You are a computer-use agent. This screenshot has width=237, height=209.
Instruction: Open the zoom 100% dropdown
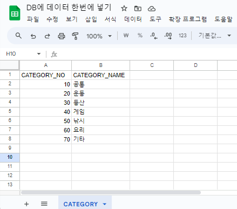coord(99,36)
